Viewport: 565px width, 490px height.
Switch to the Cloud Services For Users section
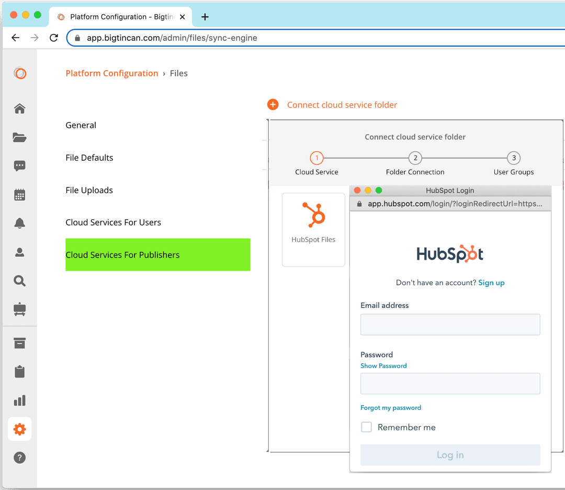(x=113, y=222)
